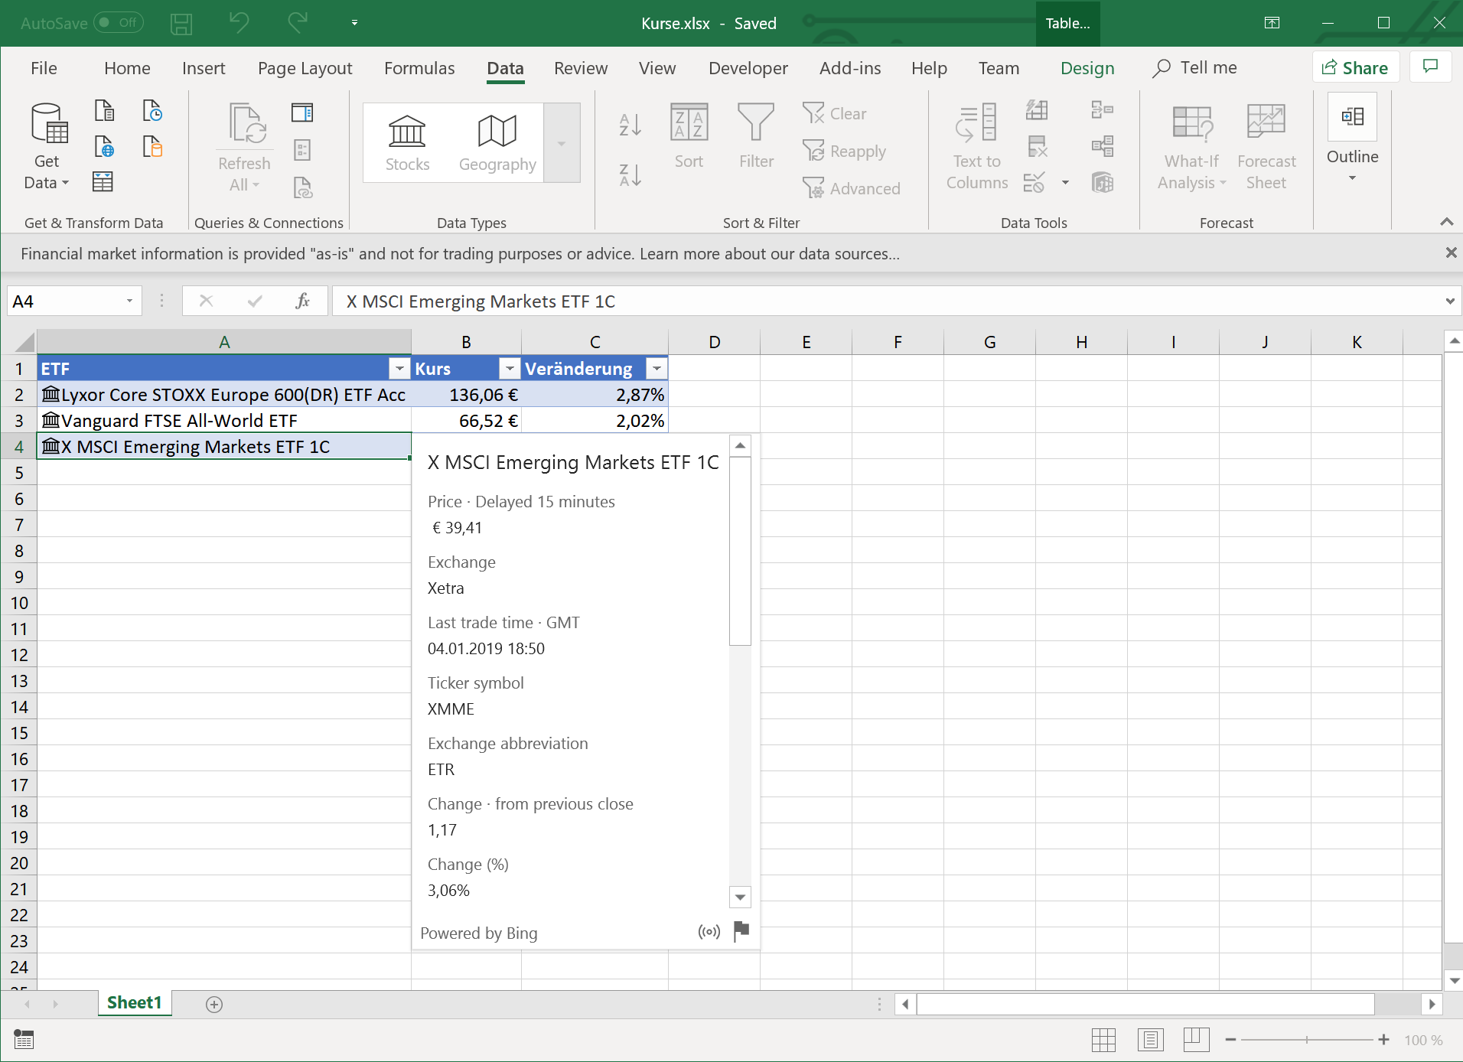Image resolution: width=1463 pixels, height=1062 pixels.
Task: Click the flag icon in data card
Action: click(741, 931)
